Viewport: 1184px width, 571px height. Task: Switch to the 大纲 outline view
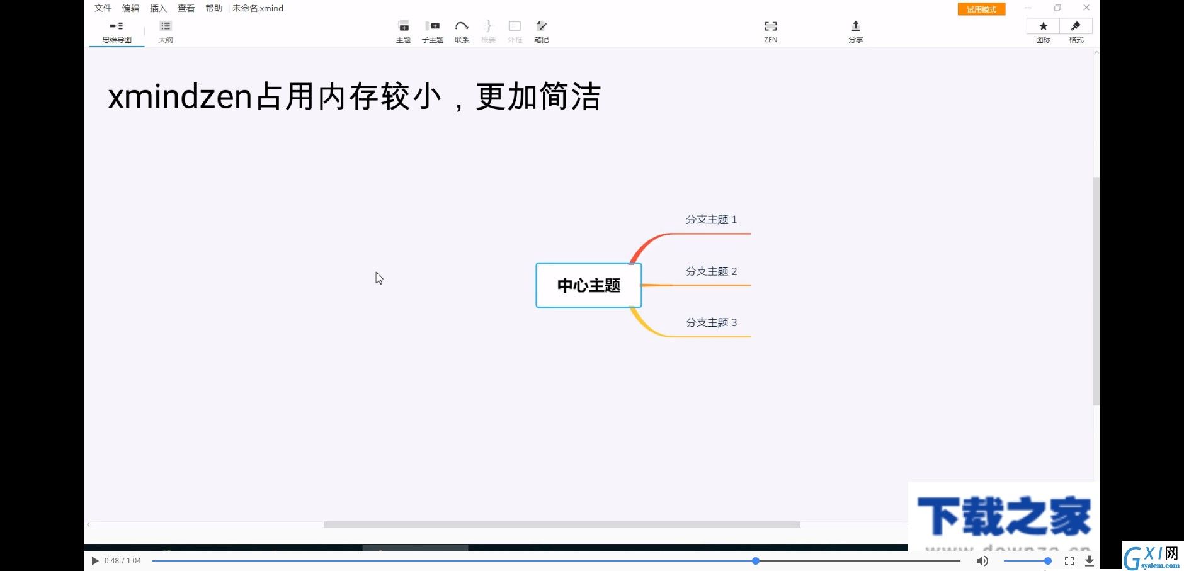[166, 31]
